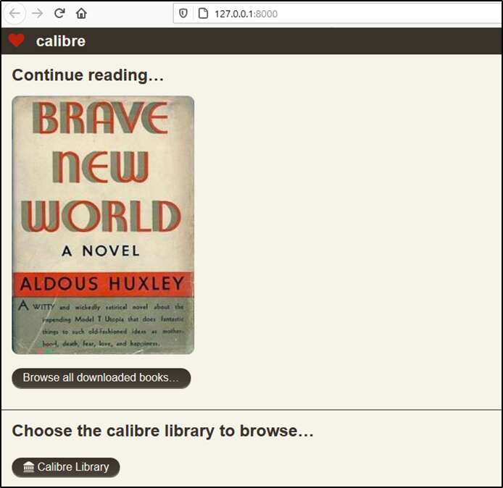Image resolution: width=503 pixels, height=488 pixels.
Task: Go to the browser home page icon
Action: [x=81, y=14]
